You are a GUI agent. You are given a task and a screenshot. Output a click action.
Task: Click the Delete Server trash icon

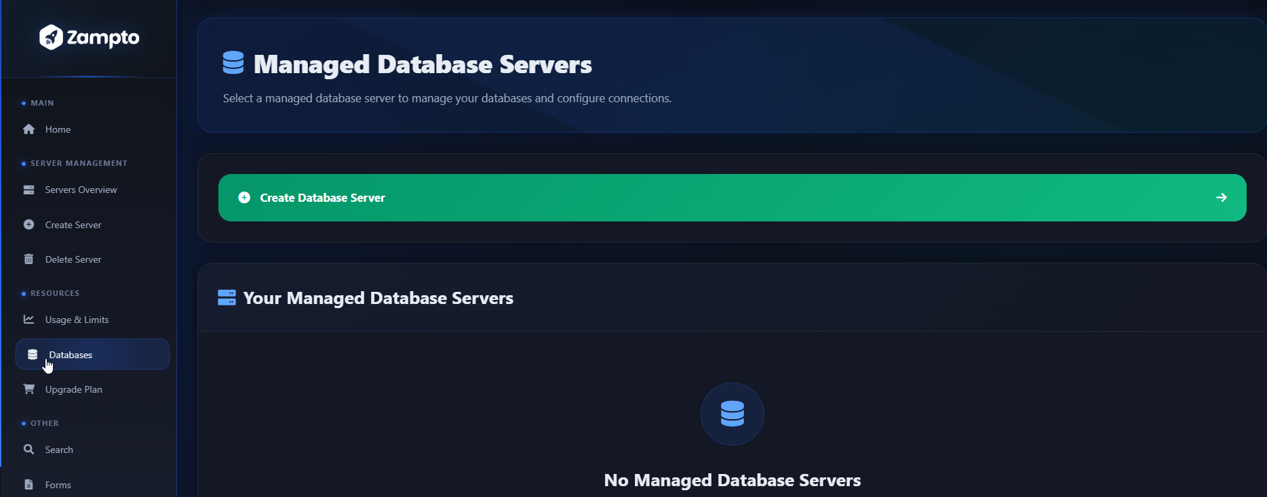tap(28, 259)
